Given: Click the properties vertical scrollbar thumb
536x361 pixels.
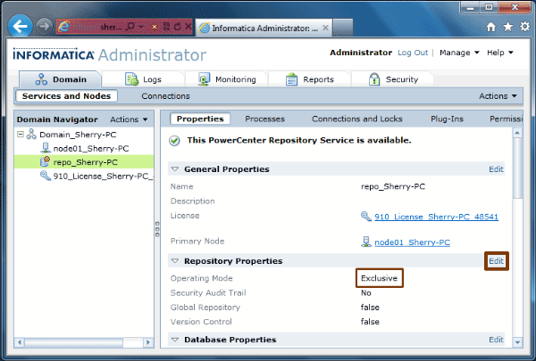Looking at the screenshot, I should (x=517, y=168).
